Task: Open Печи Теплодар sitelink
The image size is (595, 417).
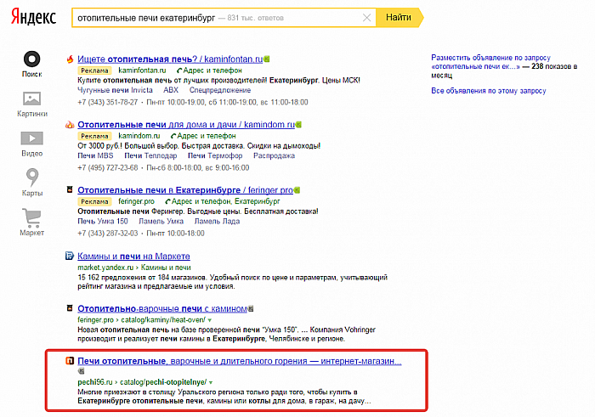Action: pyautogui.click(x=150, y=155)
